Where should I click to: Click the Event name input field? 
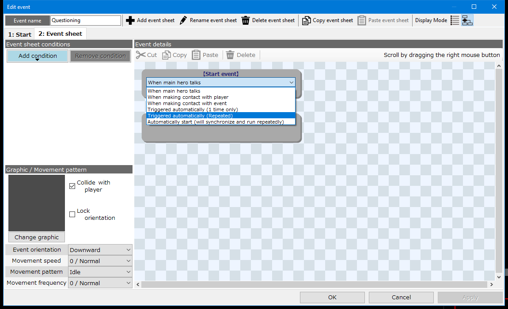click(x=86, y=20)
